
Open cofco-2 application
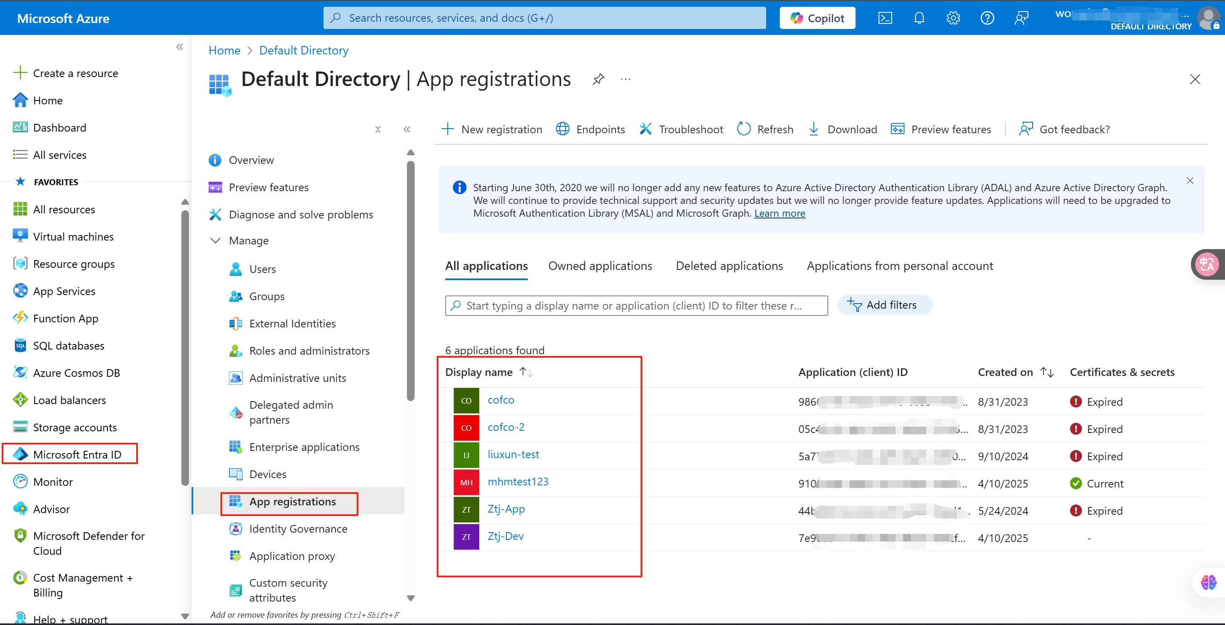pyautogui.click(x=506, y=427)
